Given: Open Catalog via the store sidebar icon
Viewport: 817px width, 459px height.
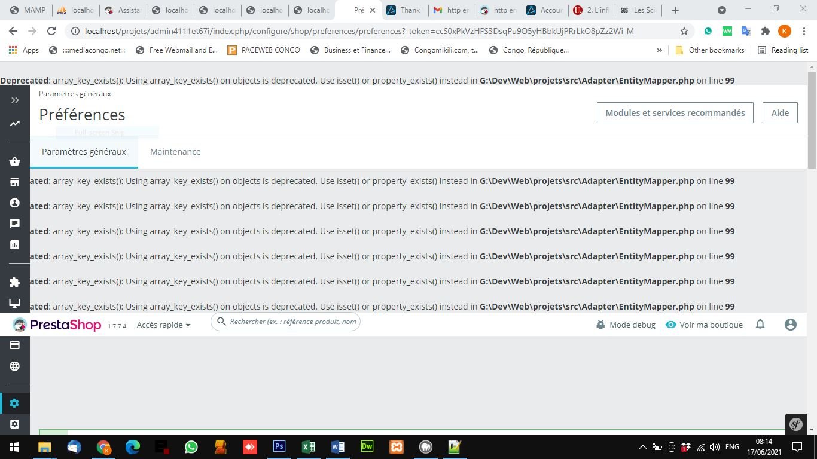Looking at the screenshot, I should tap(15, 182).
